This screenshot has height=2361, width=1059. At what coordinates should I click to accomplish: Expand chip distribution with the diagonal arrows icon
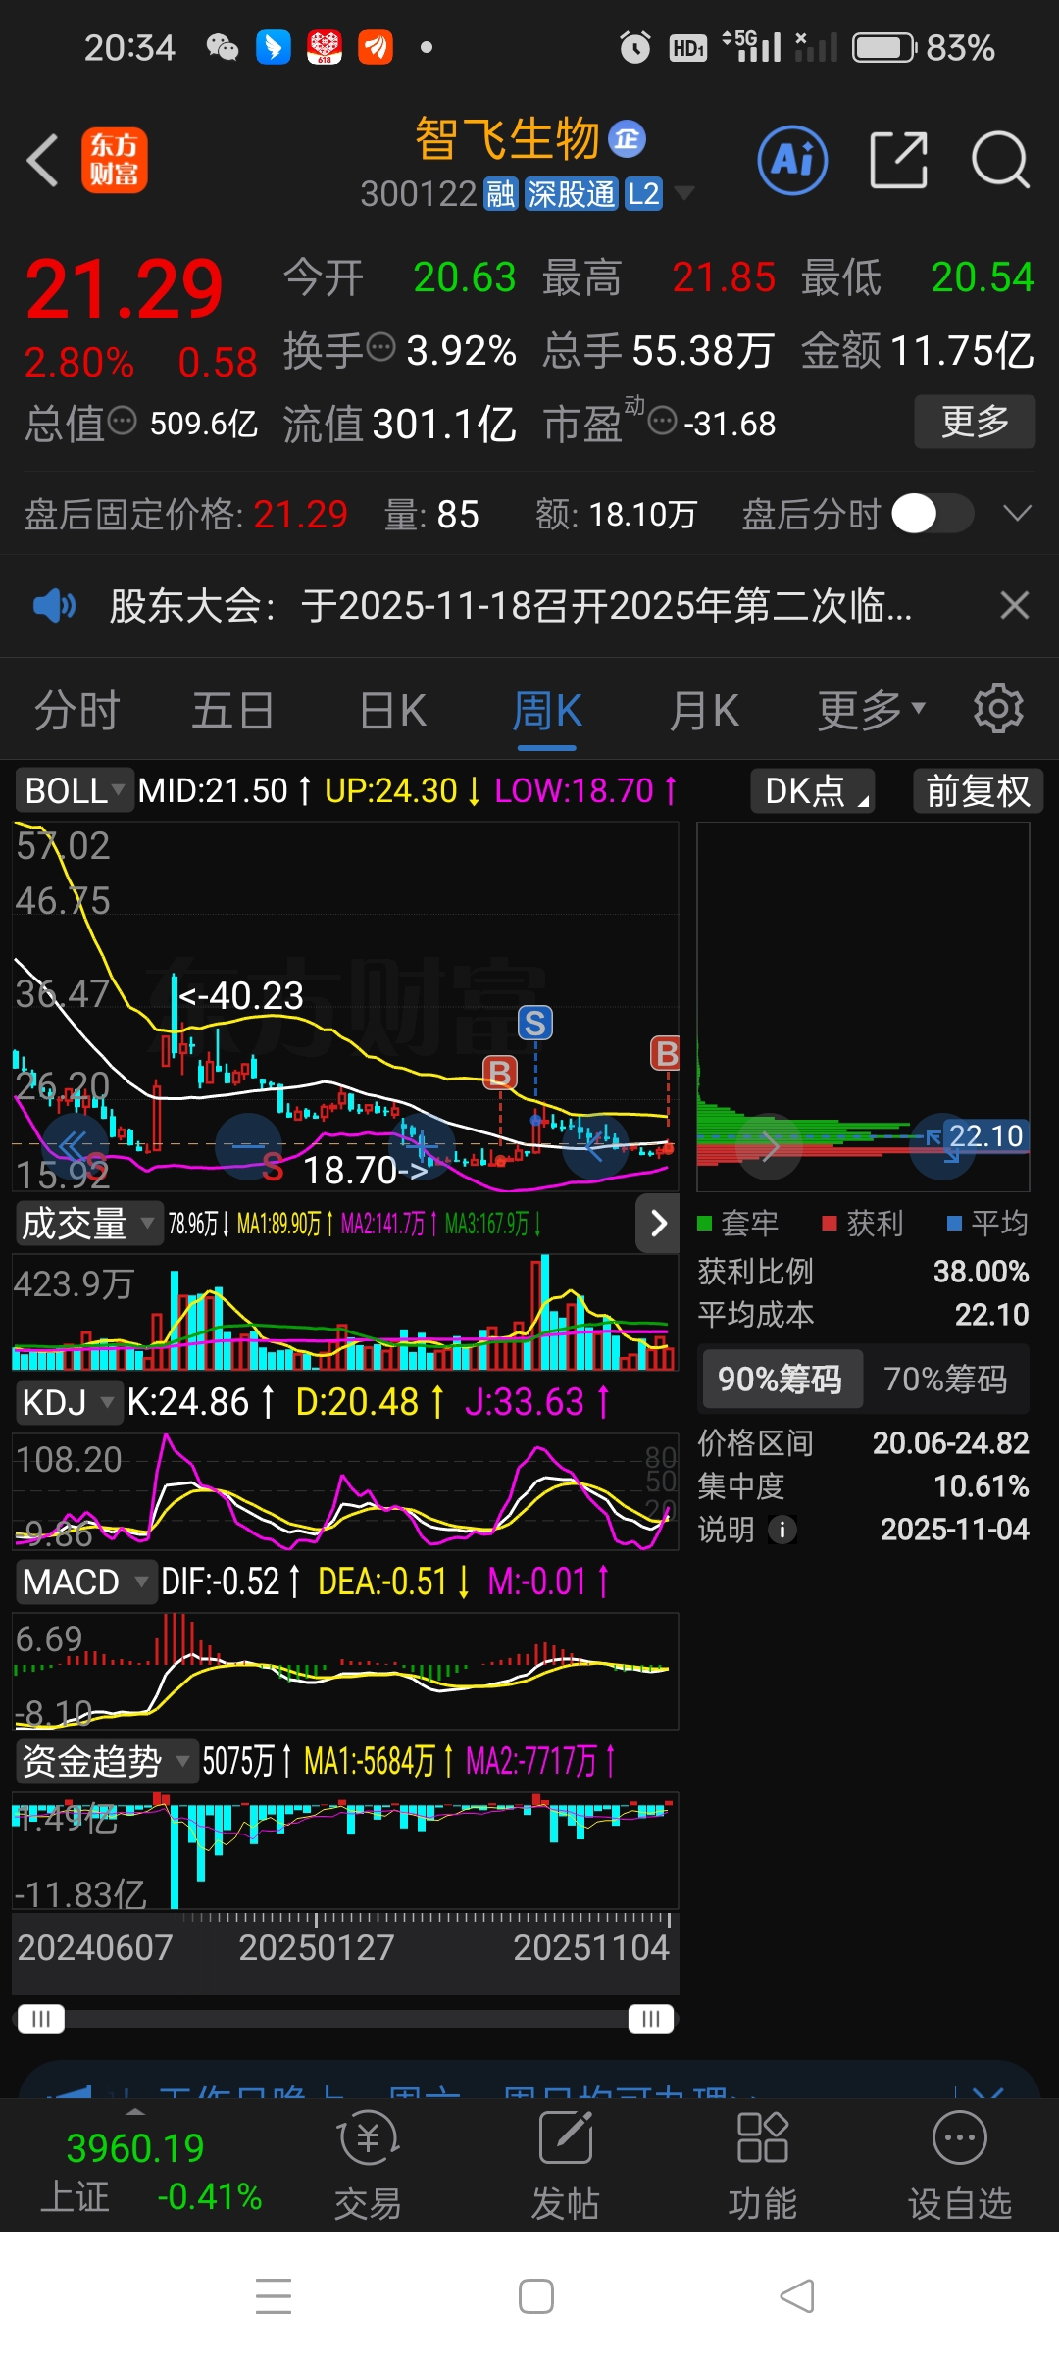942,1145
